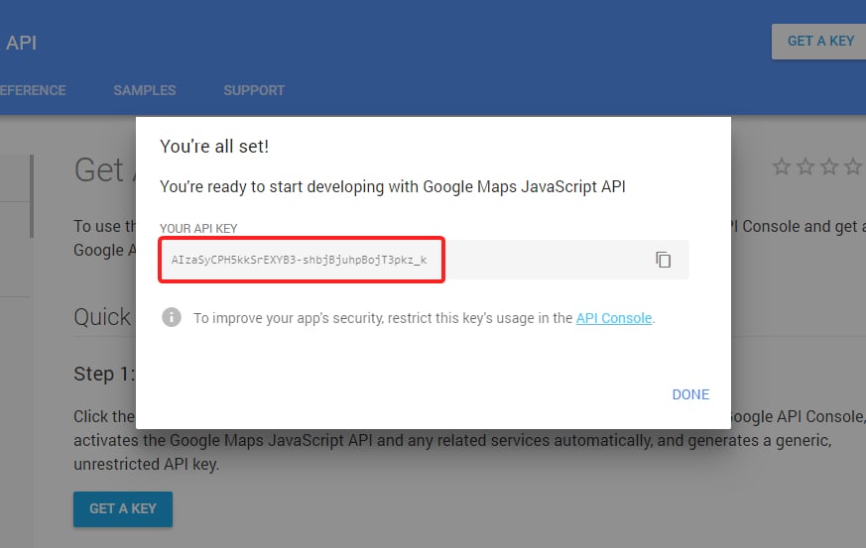This screenshot has width=866, height=548.
Task: Click the YOUR API KEY label
Action: [198, 229]
